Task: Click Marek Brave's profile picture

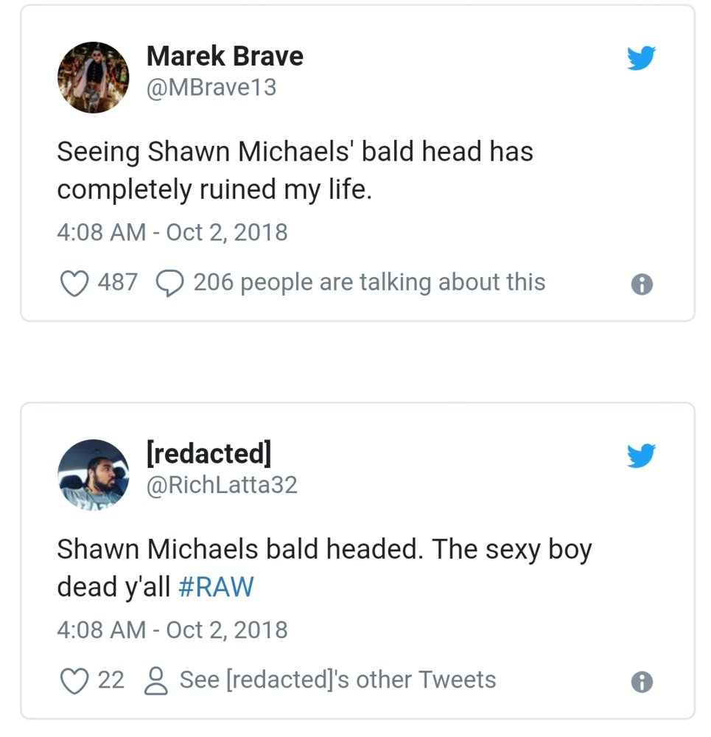Action: [x=94, y=75]
